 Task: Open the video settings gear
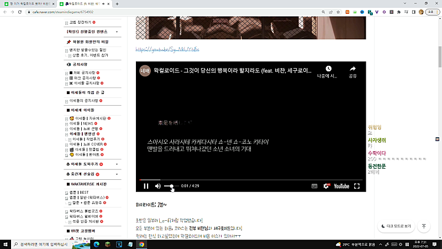coord(326,186)
